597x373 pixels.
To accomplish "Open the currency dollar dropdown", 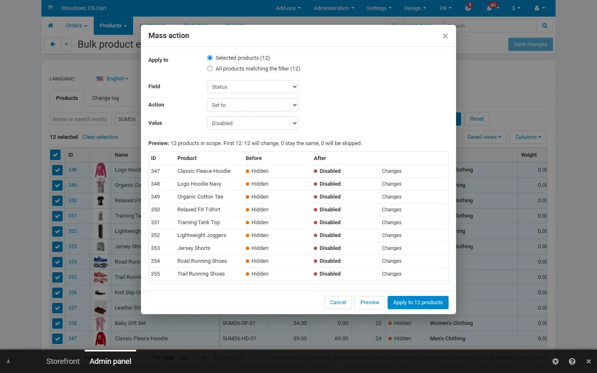I will [516, 8].
